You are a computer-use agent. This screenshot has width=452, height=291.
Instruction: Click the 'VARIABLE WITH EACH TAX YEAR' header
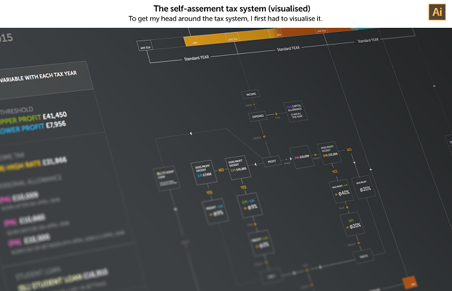click(x=39, y=76)
